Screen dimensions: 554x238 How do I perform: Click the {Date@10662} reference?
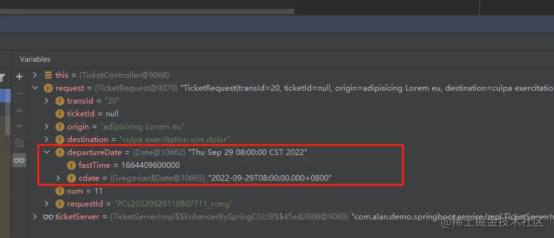(x=159, y=152)
